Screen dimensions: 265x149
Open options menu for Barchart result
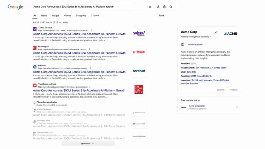(90, 68)
